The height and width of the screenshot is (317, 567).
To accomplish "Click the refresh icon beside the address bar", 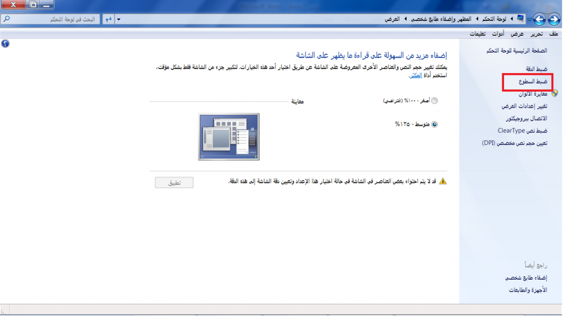I will (x=108, y=19).
